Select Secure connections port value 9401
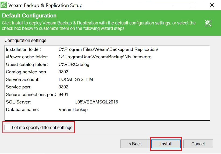 (x=63, y=94)
